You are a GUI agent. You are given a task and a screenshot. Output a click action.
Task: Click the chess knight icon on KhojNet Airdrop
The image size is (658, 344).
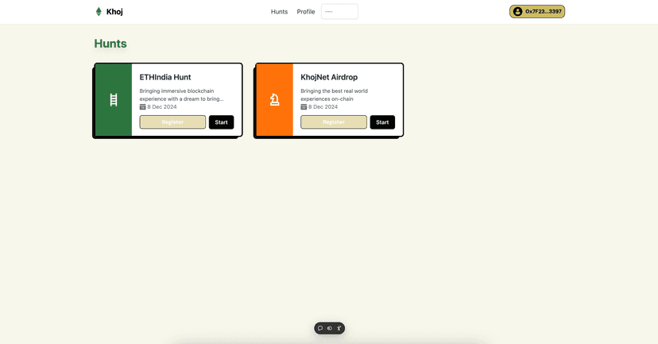click(274, 99)
